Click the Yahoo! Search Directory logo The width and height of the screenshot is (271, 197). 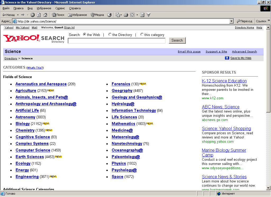point(34,38)
